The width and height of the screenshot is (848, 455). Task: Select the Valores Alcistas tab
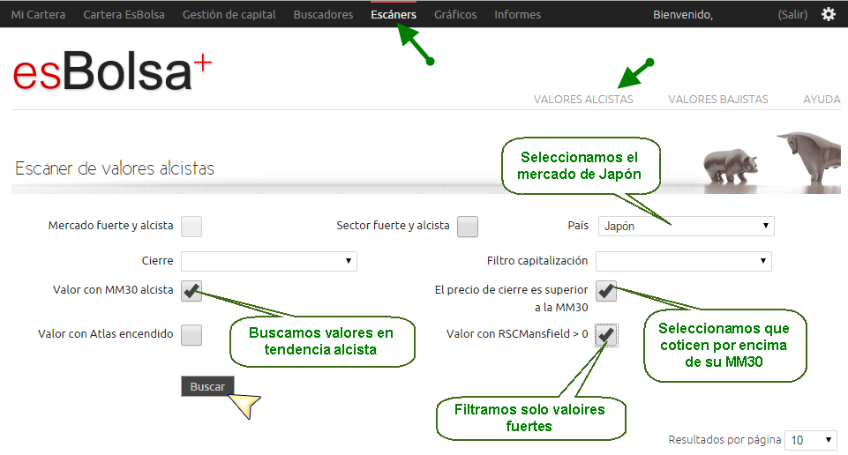[583, 100]
